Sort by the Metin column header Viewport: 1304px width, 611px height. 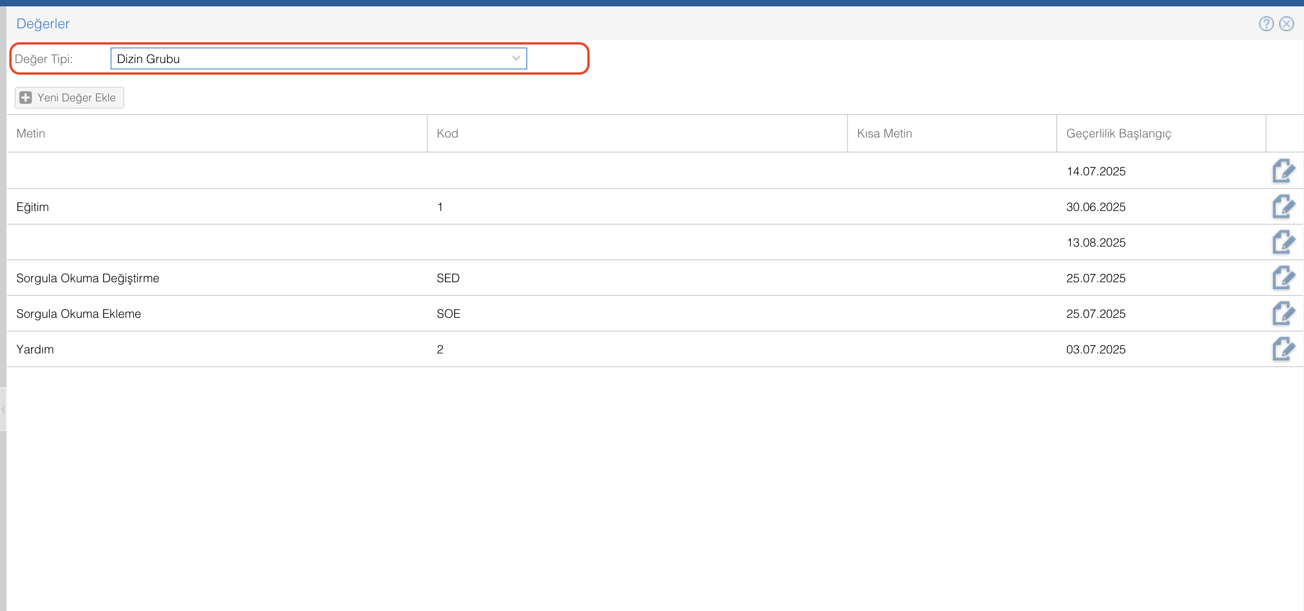(31, 133)
